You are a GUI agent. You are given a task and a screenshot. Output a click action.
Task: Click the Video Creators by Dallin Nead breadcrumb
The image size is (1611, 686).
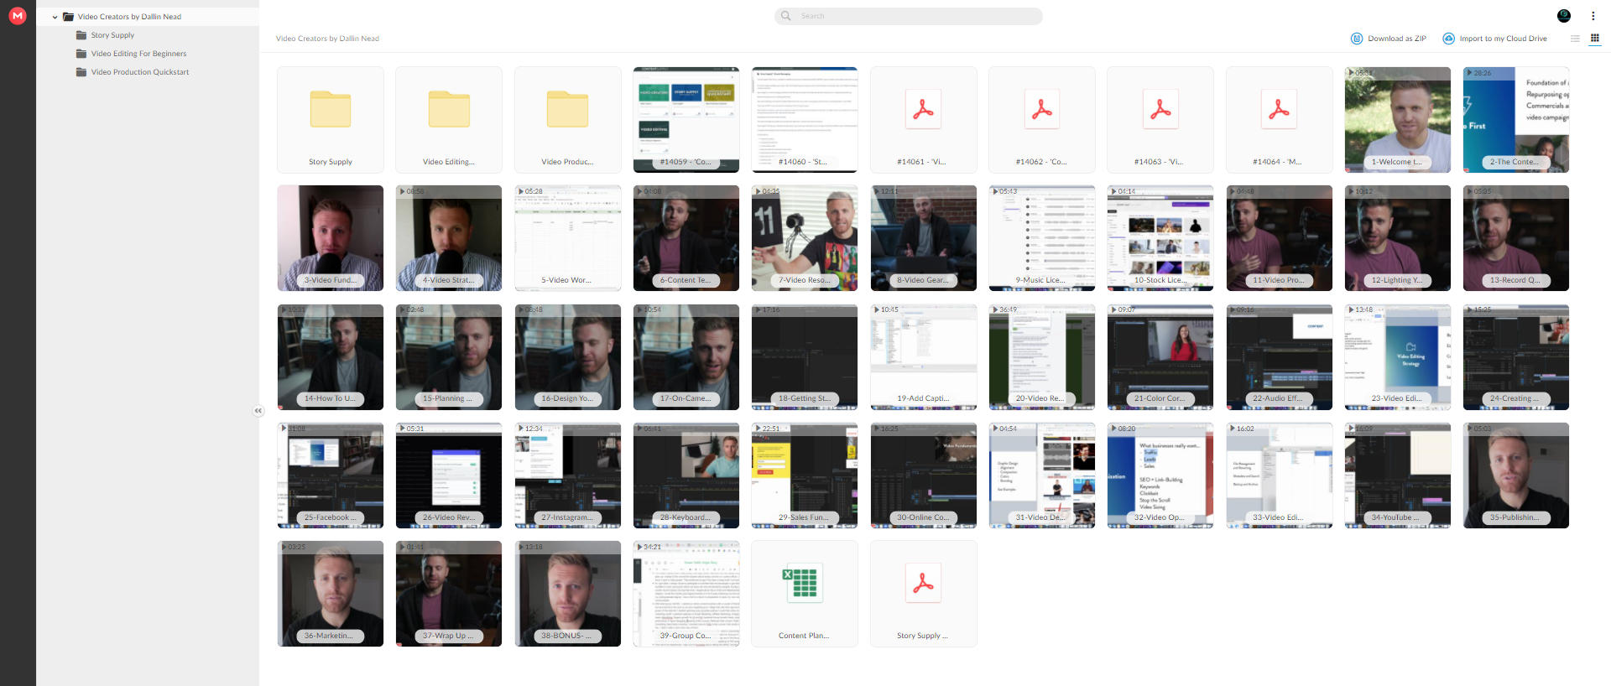pyautogui.click(x=327, y=39)
